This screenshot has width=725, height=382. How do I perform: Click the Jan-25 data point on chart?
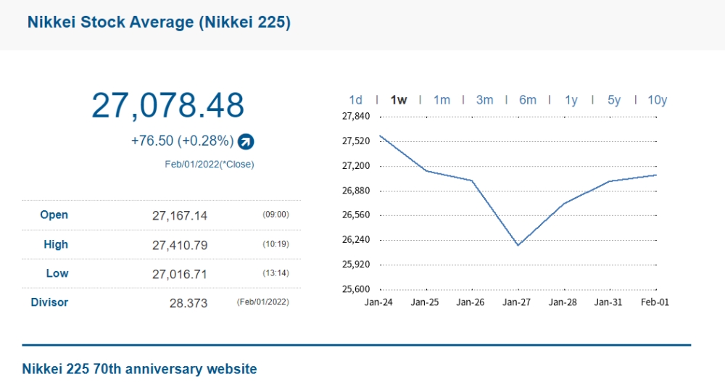(426, 170)
